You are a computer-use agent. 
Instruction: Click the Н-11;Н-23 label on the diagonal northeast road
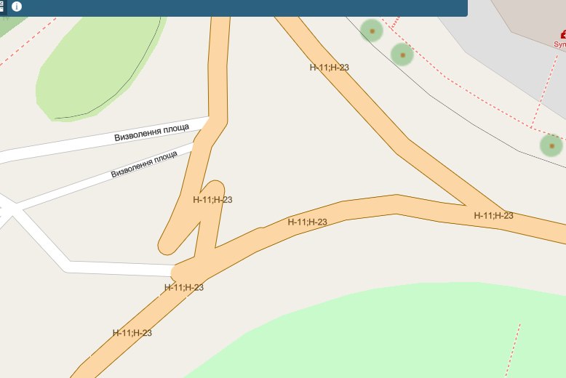(330, 68)
